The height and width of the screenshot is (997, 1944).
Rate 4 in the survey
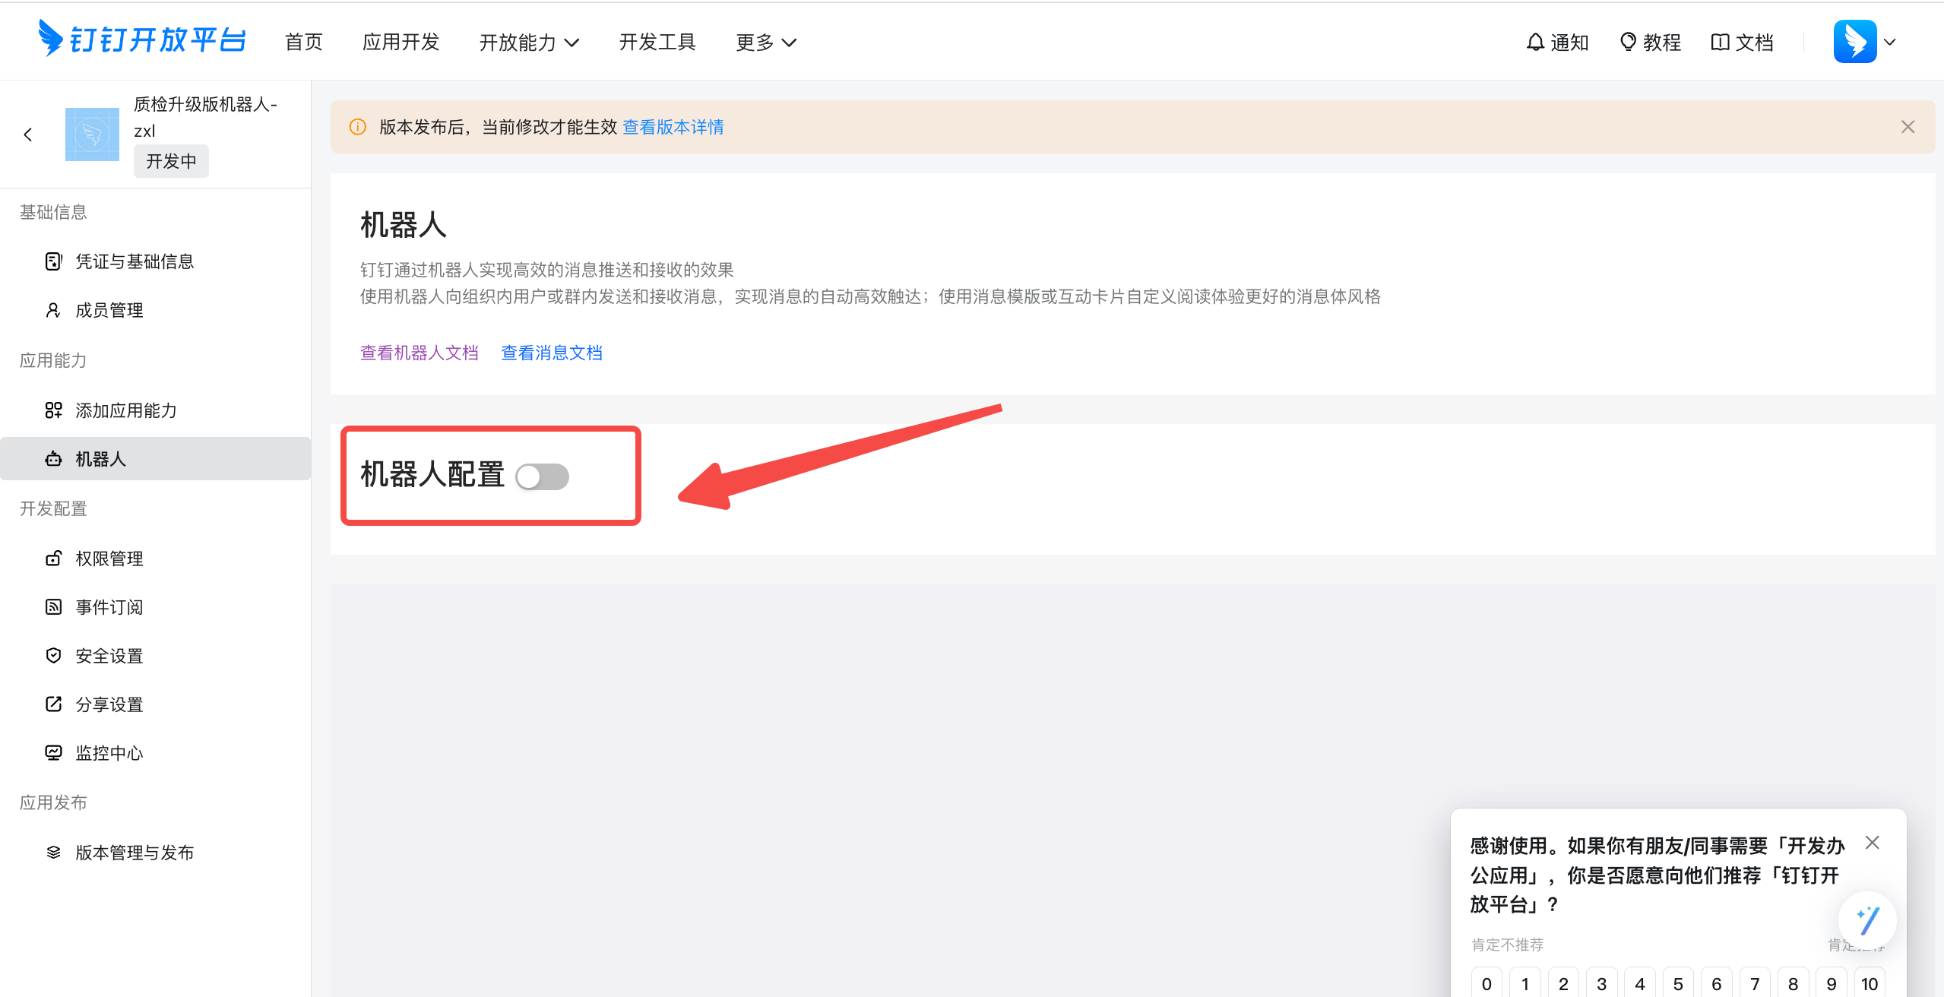(x=1640, y=983)
